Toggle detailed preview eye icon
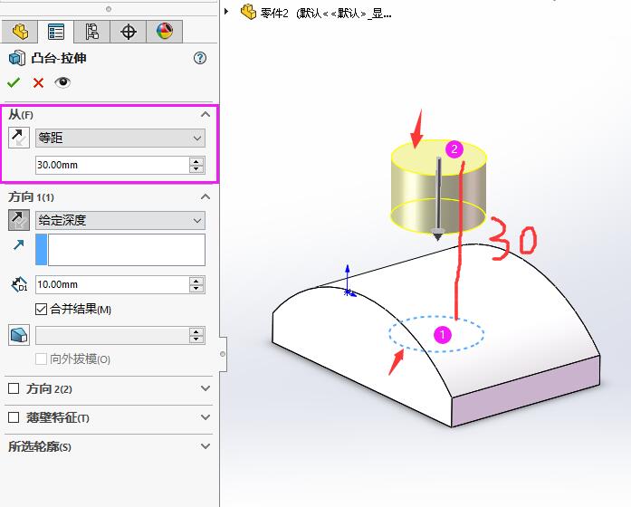Screen dimensions: 631x507 click(x=62, y=82)
